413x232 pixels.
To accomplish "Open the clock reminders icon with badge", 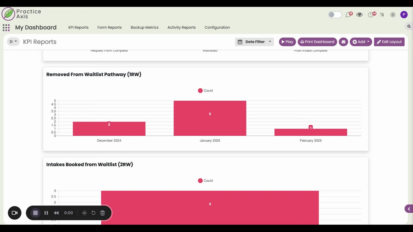I will tap(371, 15).
